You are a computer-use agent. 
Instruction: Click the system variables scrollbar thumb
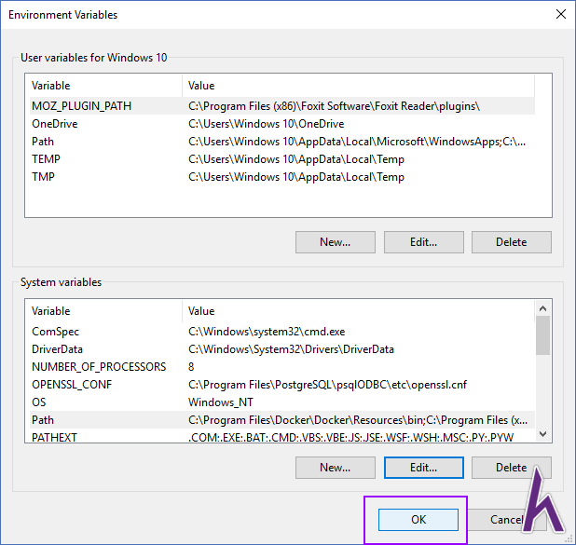(x=543, y=335)
